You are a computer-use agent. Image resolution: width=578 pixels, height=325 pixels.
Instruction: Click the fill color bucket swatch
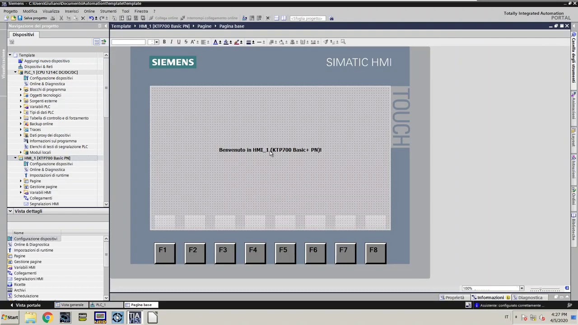pyautogui.click(x=226, y=42)
